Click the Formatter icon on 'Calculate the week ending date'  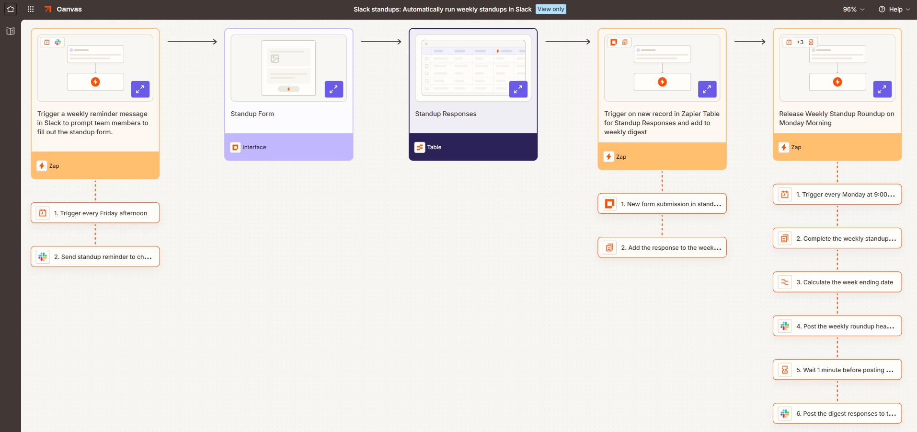[785, 282]
